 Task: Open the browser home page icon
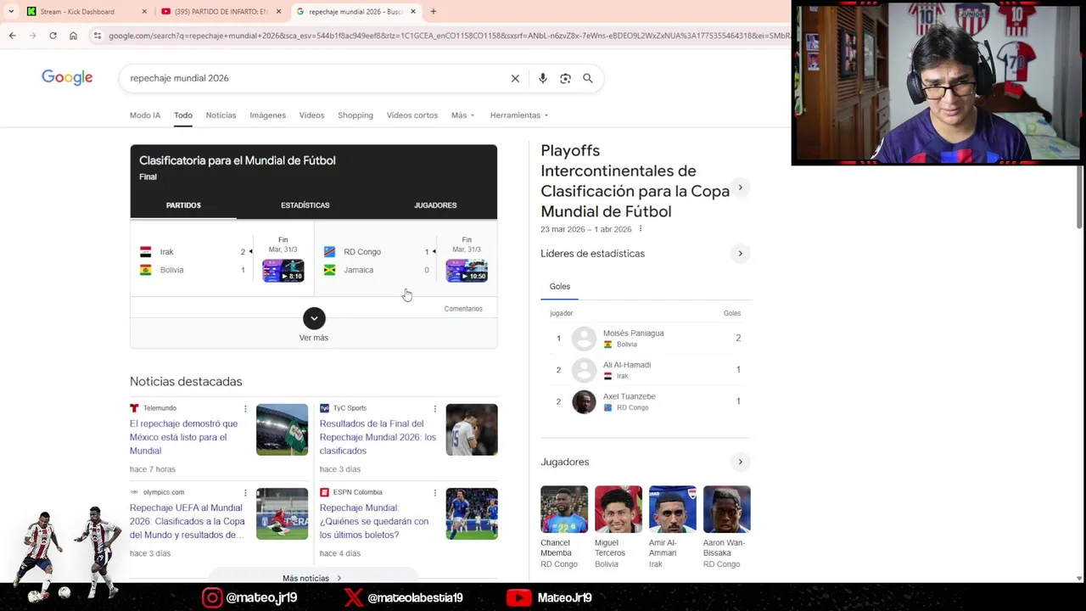point(73,36)
